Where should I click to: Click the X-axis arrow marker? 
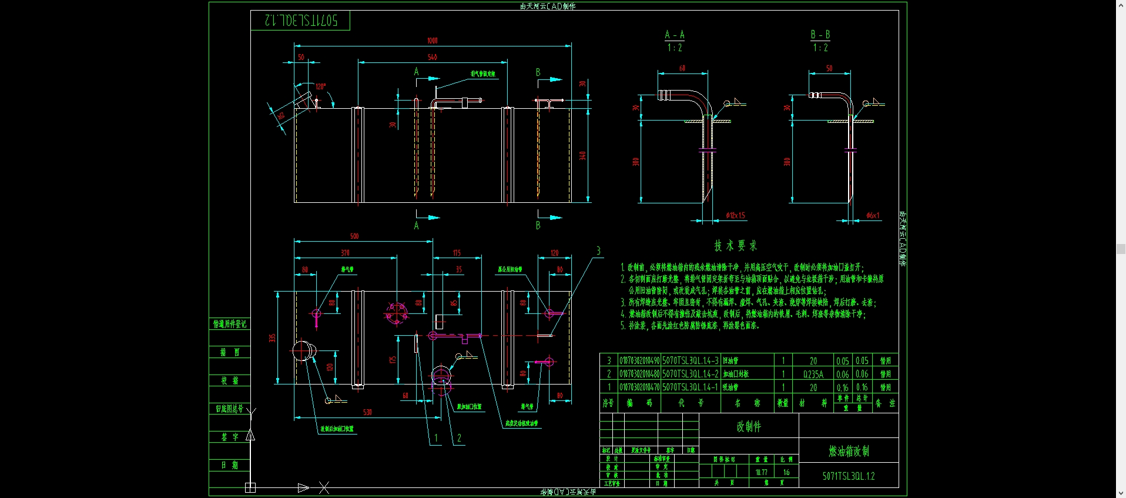pyautogui.click(x=303, y=487)
